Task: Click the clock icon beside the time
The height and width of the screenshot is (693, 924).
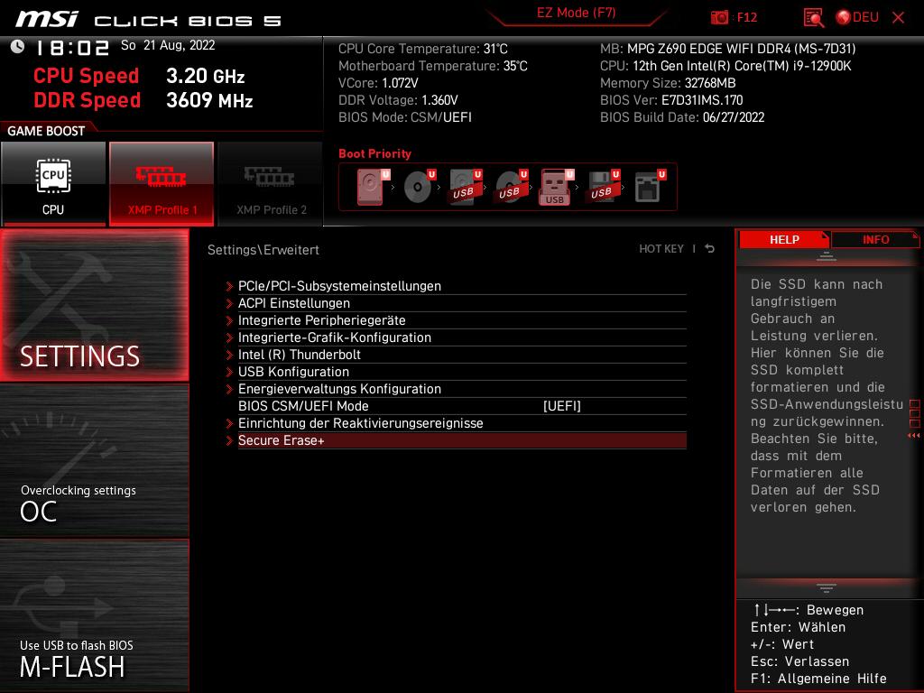Action: pyautogui.click(x=18, y=46)
